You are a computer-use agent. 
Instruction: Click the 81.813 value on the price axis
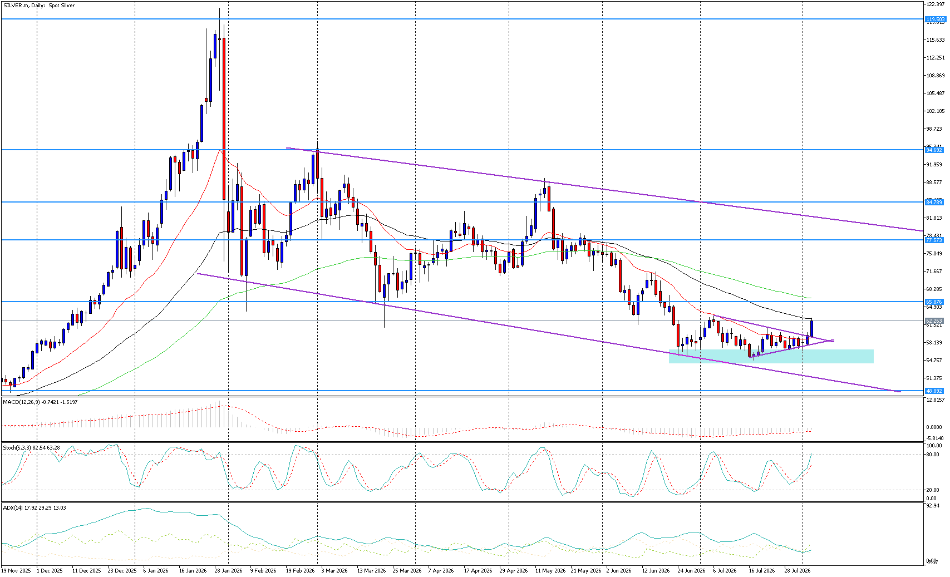tap(934, 218)
